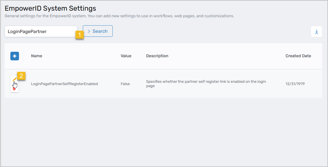Click the Description column header
This screenshot has width=328, height=167.
pyautogui.click(x=157, y=56)
